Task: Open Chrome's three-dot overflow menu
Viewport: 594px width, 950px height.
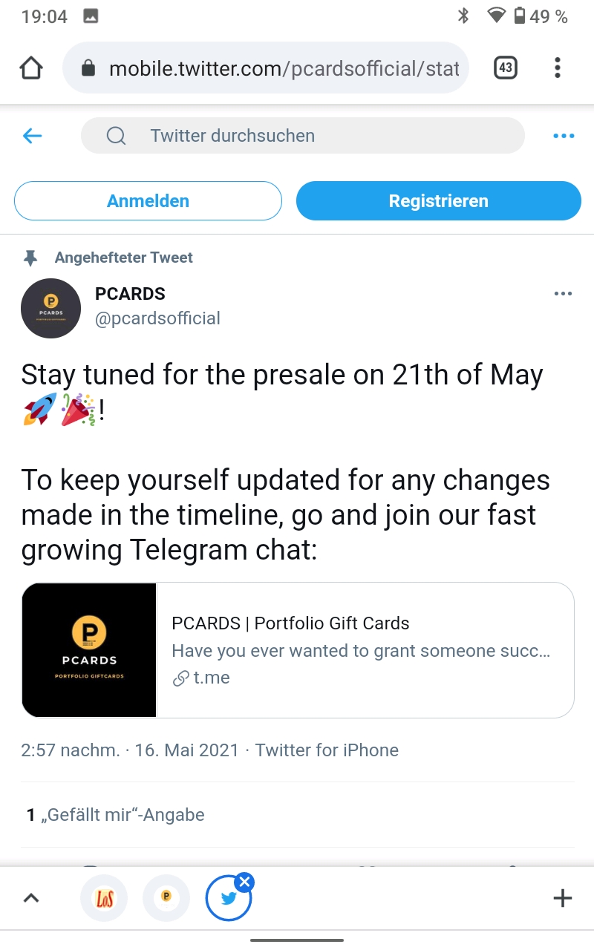Action: 558,68
